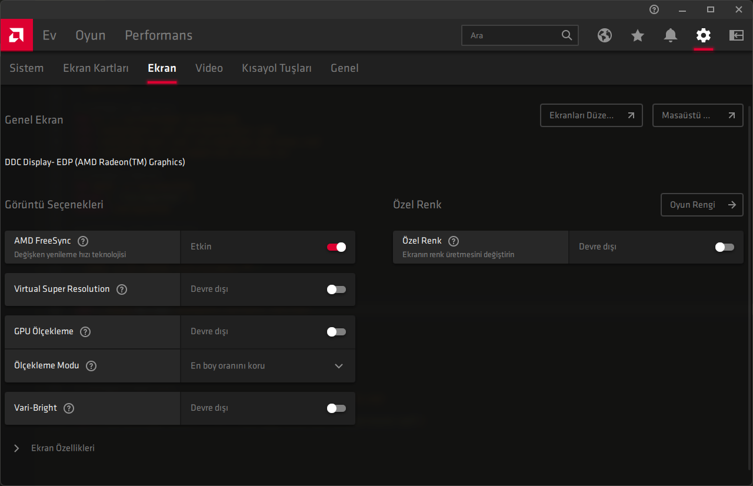Toggle Özel Renk on

(724, 247)
